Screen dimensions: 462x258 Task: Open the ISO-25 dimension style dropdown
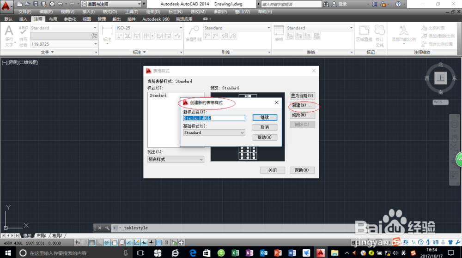[x=181, y=28]
